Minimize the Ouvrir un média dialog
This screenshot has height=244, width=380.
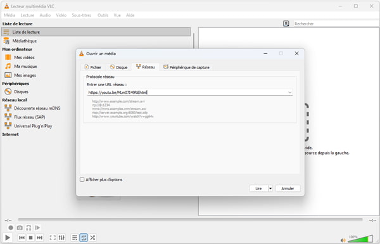pyautogui.click(x=265, y=53)
